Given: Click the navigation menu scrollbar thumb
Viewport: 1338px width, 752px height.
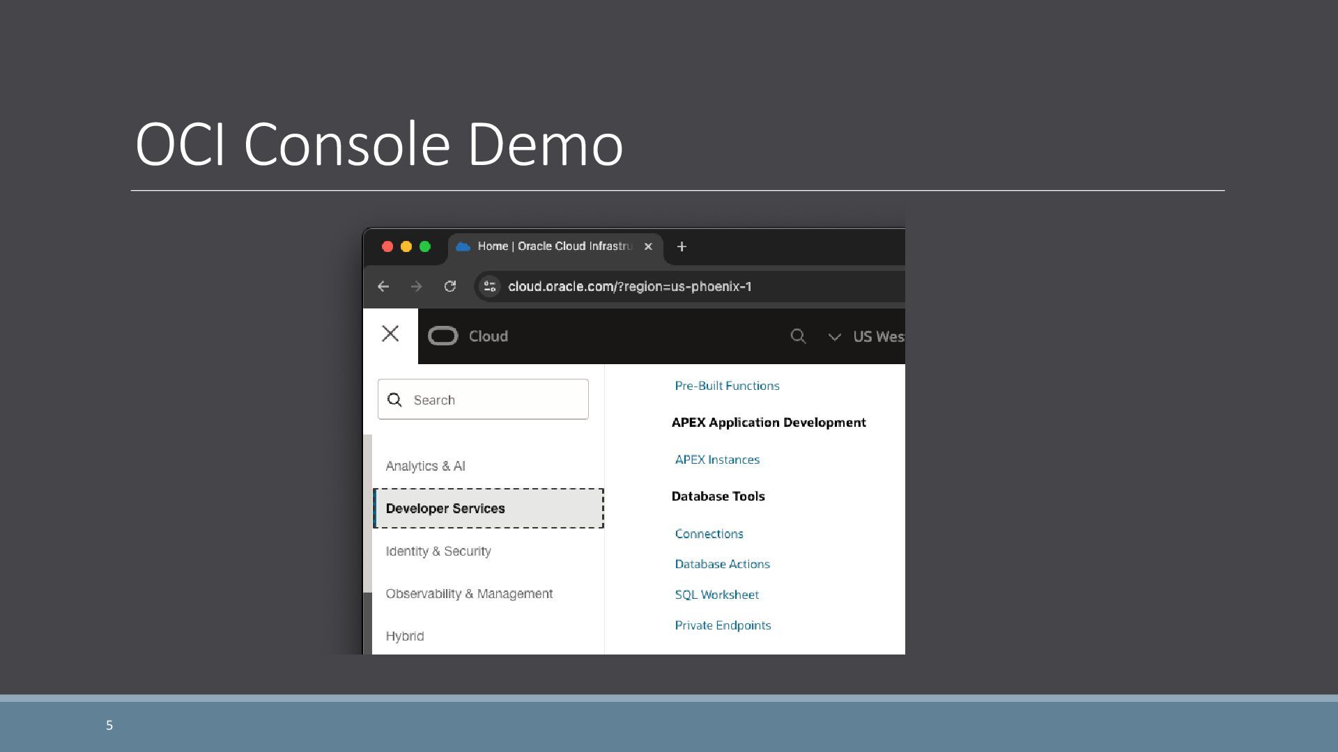Looking at the screenshot, I should pyautogui.click(x=367, y=514).
